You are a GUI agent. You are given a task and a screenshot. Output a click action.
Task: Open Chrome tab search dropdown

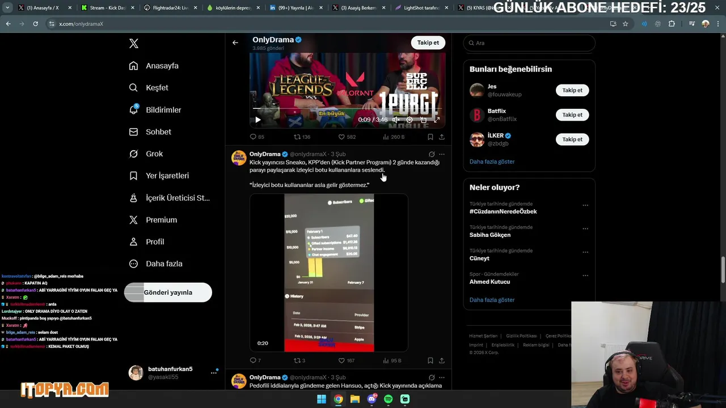[7, 8]
